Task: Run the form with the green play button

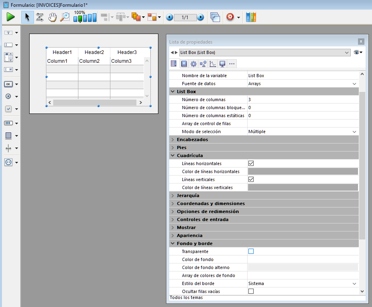Action: pyautogui.click(x=11, y=17)
